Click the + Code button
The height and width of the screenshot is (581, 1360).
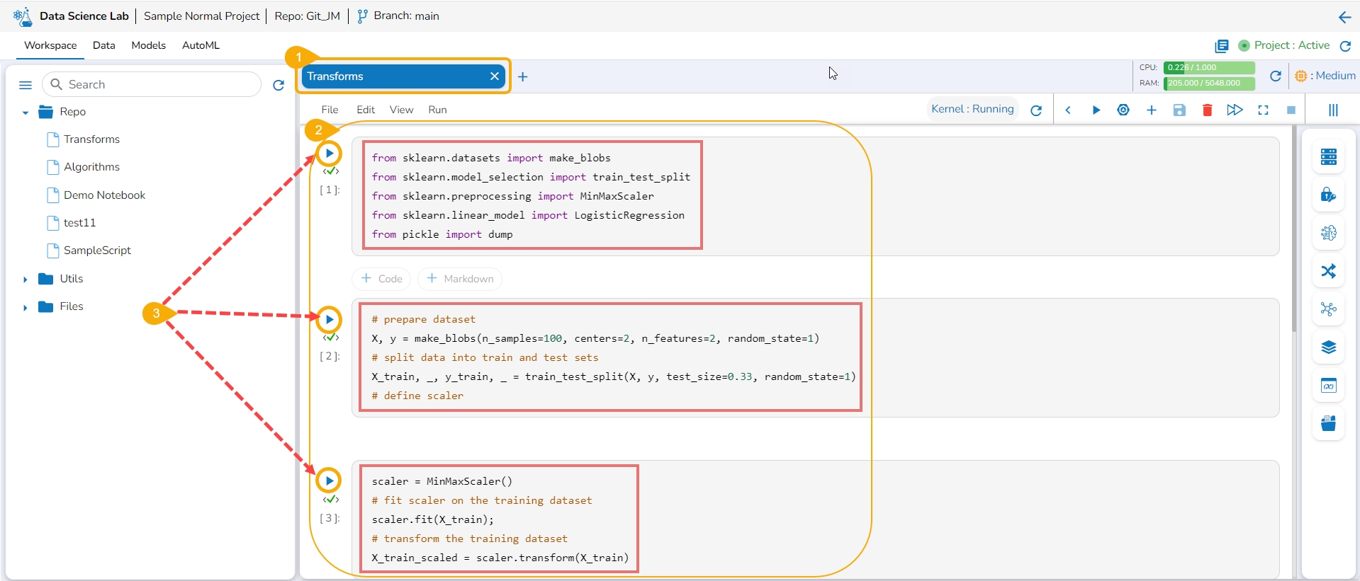point(382,279)
